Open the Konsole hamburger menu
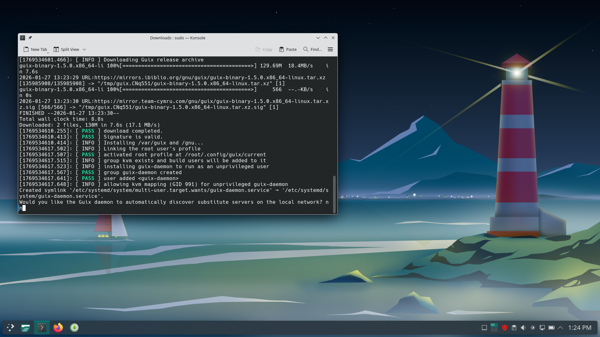600x337 pixels. 330,49
